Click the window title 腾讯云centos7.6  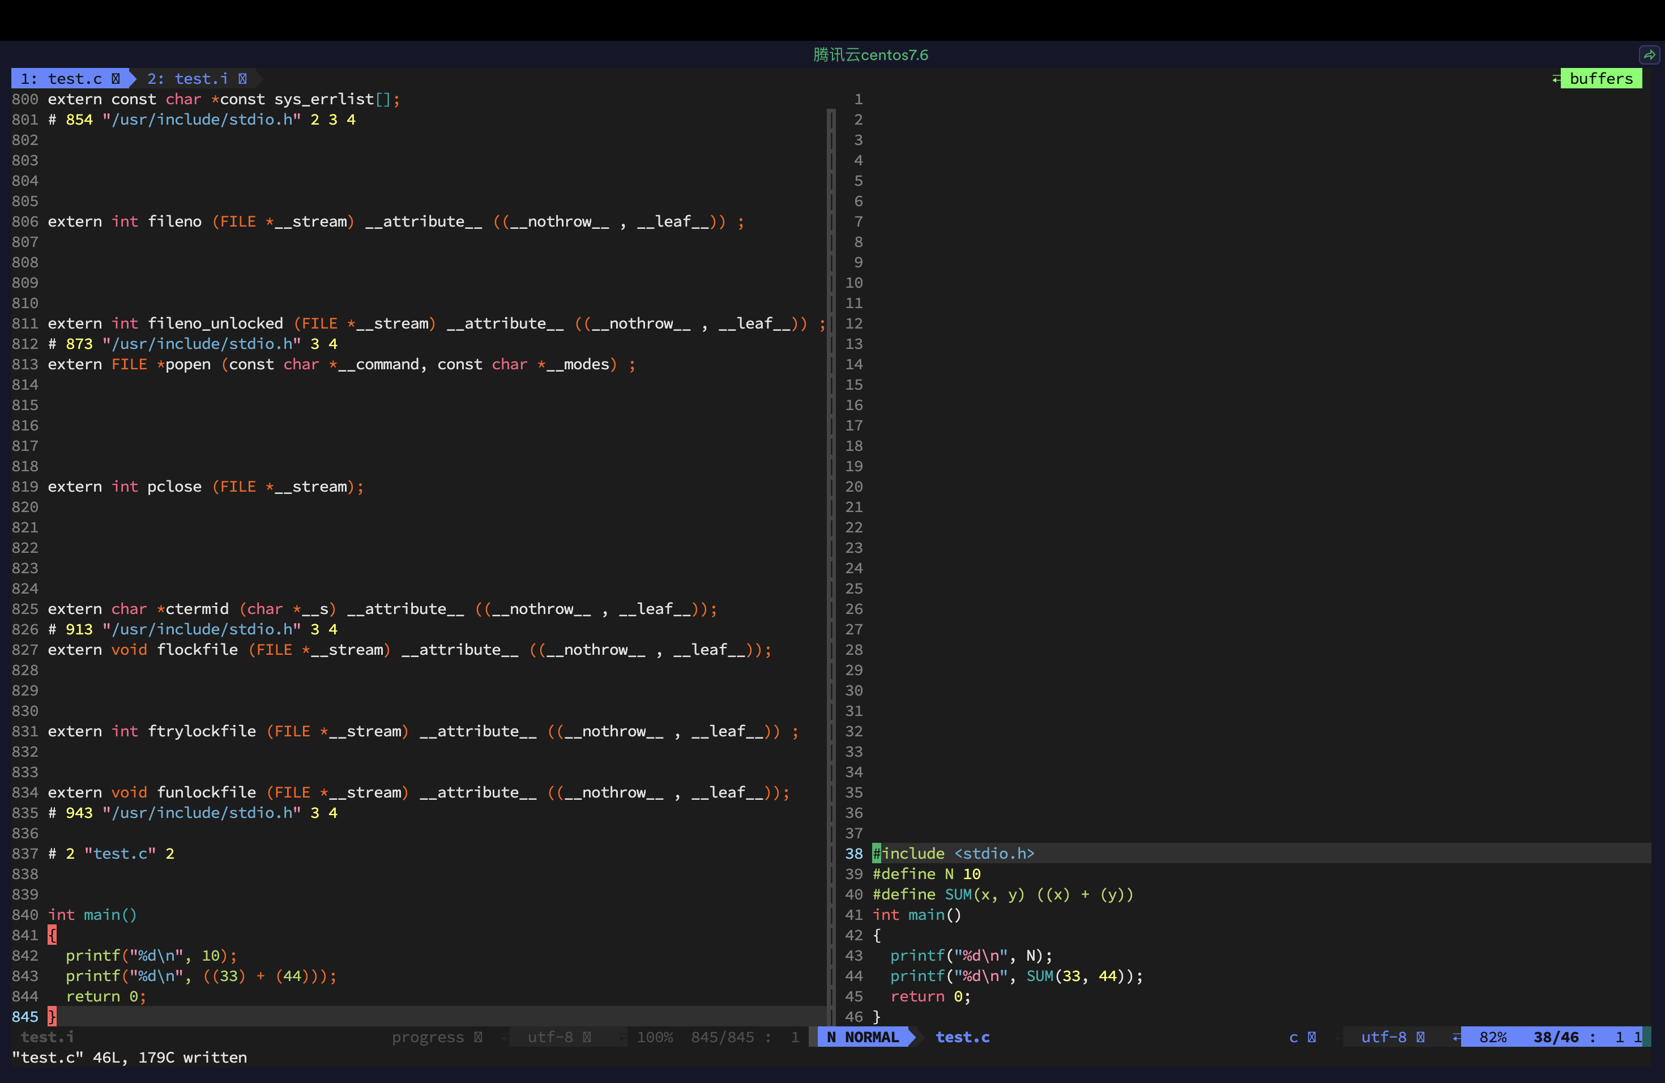[870, 54]
